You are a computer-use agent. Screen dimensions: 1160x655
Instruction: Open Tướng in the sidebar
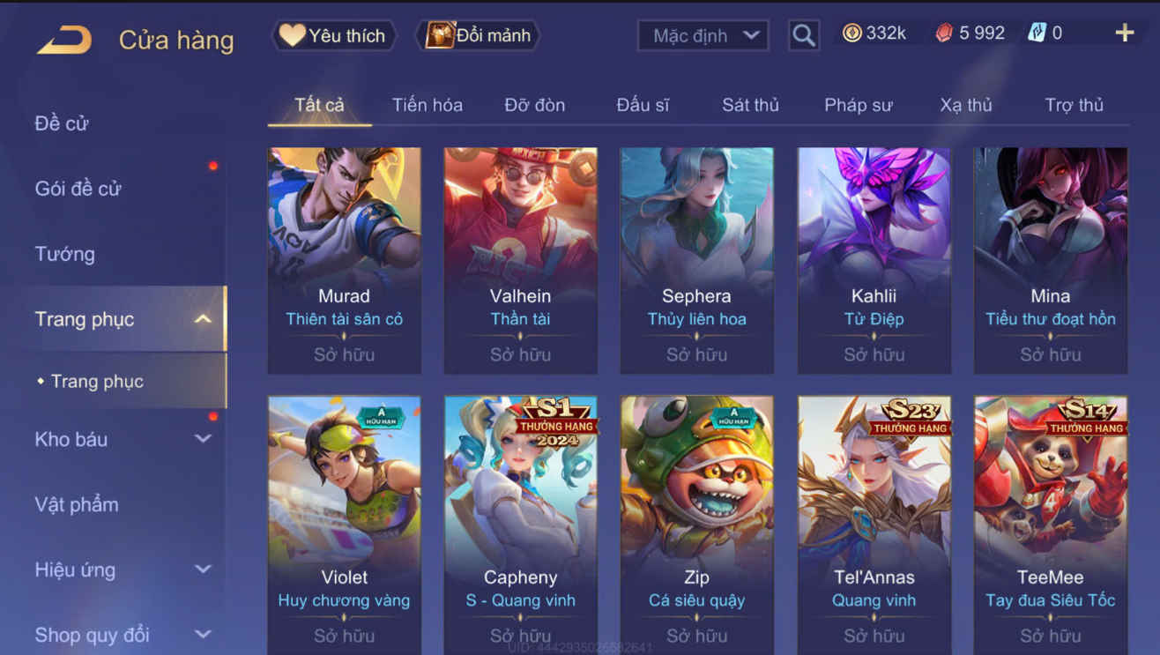64,254
